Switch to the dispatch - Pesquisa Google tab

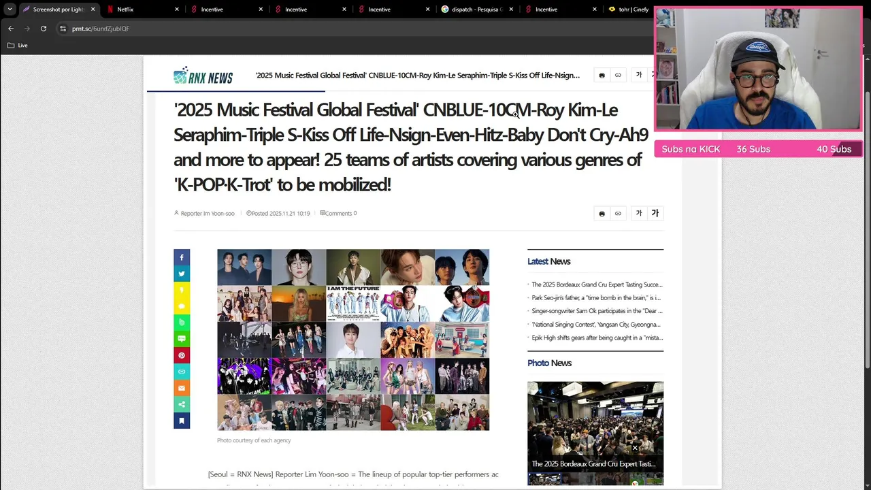(476, 10)
